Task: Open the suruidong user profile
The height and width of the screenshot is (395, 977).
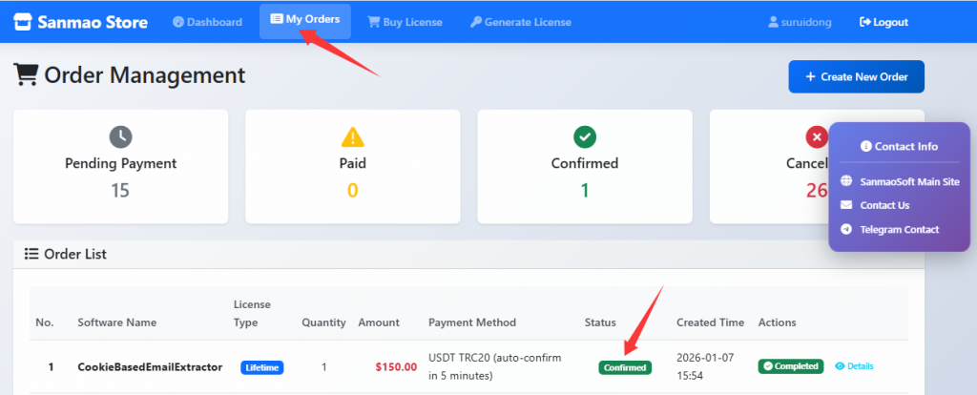Action: pos(800,22)
